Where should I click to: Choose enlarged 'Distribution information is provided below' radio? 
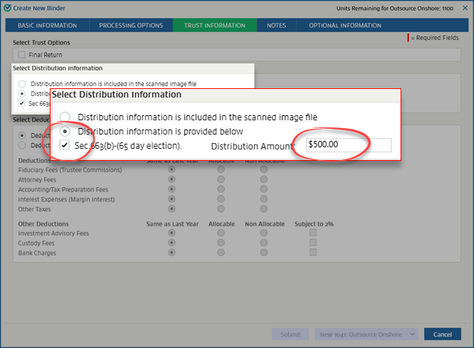click(x=66, y=131)
